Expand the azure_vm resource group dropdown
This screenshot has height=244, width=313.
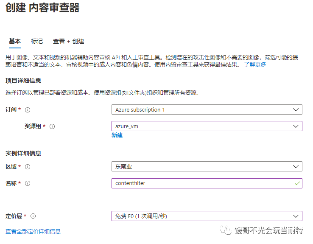click(207, 126)
